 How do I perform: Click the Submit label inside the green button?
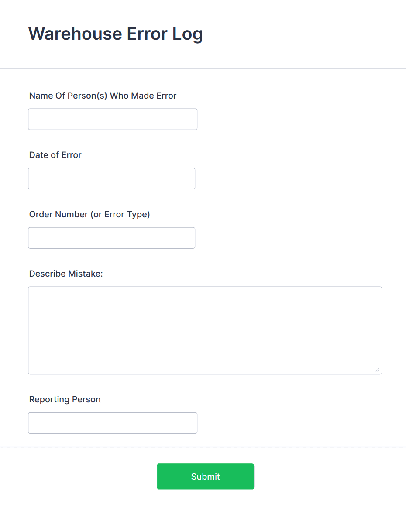[205, 476]
